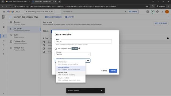Screen dimensions: 171x96
Task: Click the Occurrence help icon
Action: click(x=88, y=61)
